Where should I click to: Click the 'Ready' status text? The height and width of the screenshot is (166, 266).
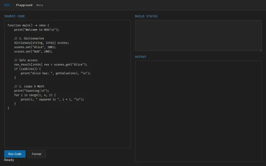click(x=9, y=160)
